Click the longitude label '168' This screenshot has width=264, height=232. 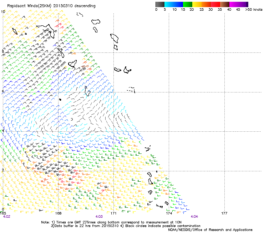[58, 213]
